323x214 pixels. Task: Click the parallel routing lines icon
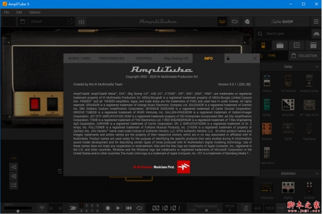pyautogui.click(x=13, y=185)
